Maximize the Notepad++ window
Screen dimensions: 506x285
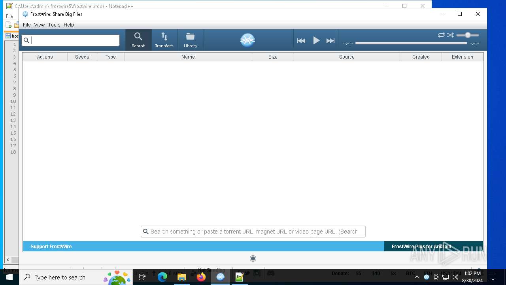[404, 6]
